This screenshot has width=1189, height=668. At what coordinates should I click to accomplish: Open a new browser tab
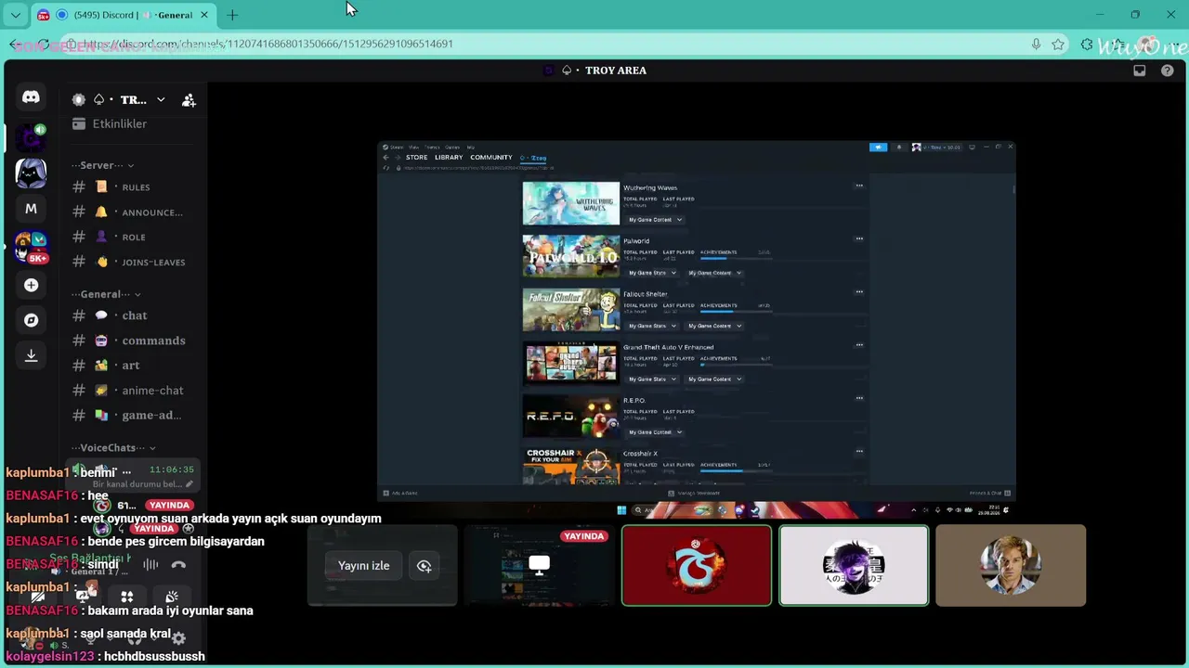pos(232,15)
